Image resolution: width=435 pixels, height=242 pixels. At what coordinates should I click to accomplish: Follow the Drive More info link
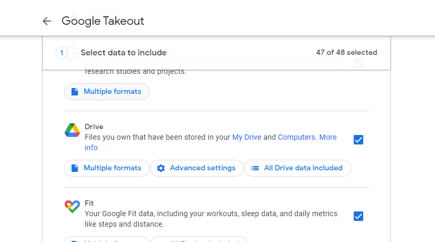click(x=328, y=137)
